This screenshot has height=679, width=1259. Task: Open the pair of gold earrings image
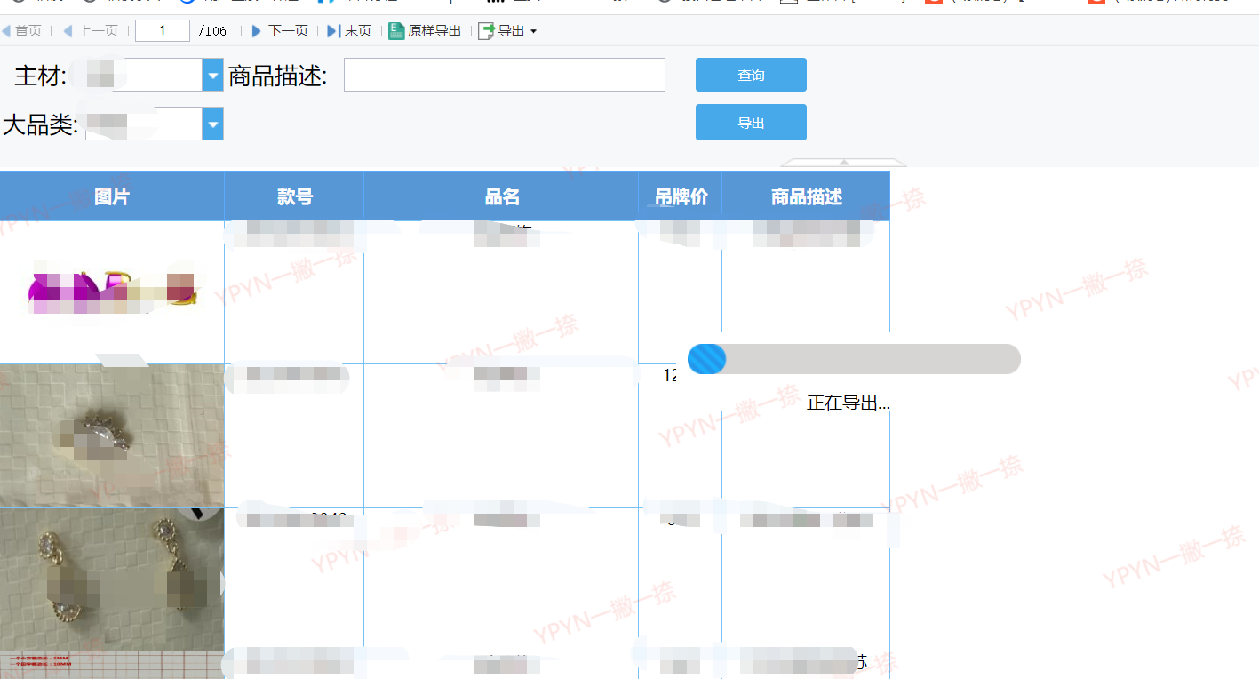point(112,579)
